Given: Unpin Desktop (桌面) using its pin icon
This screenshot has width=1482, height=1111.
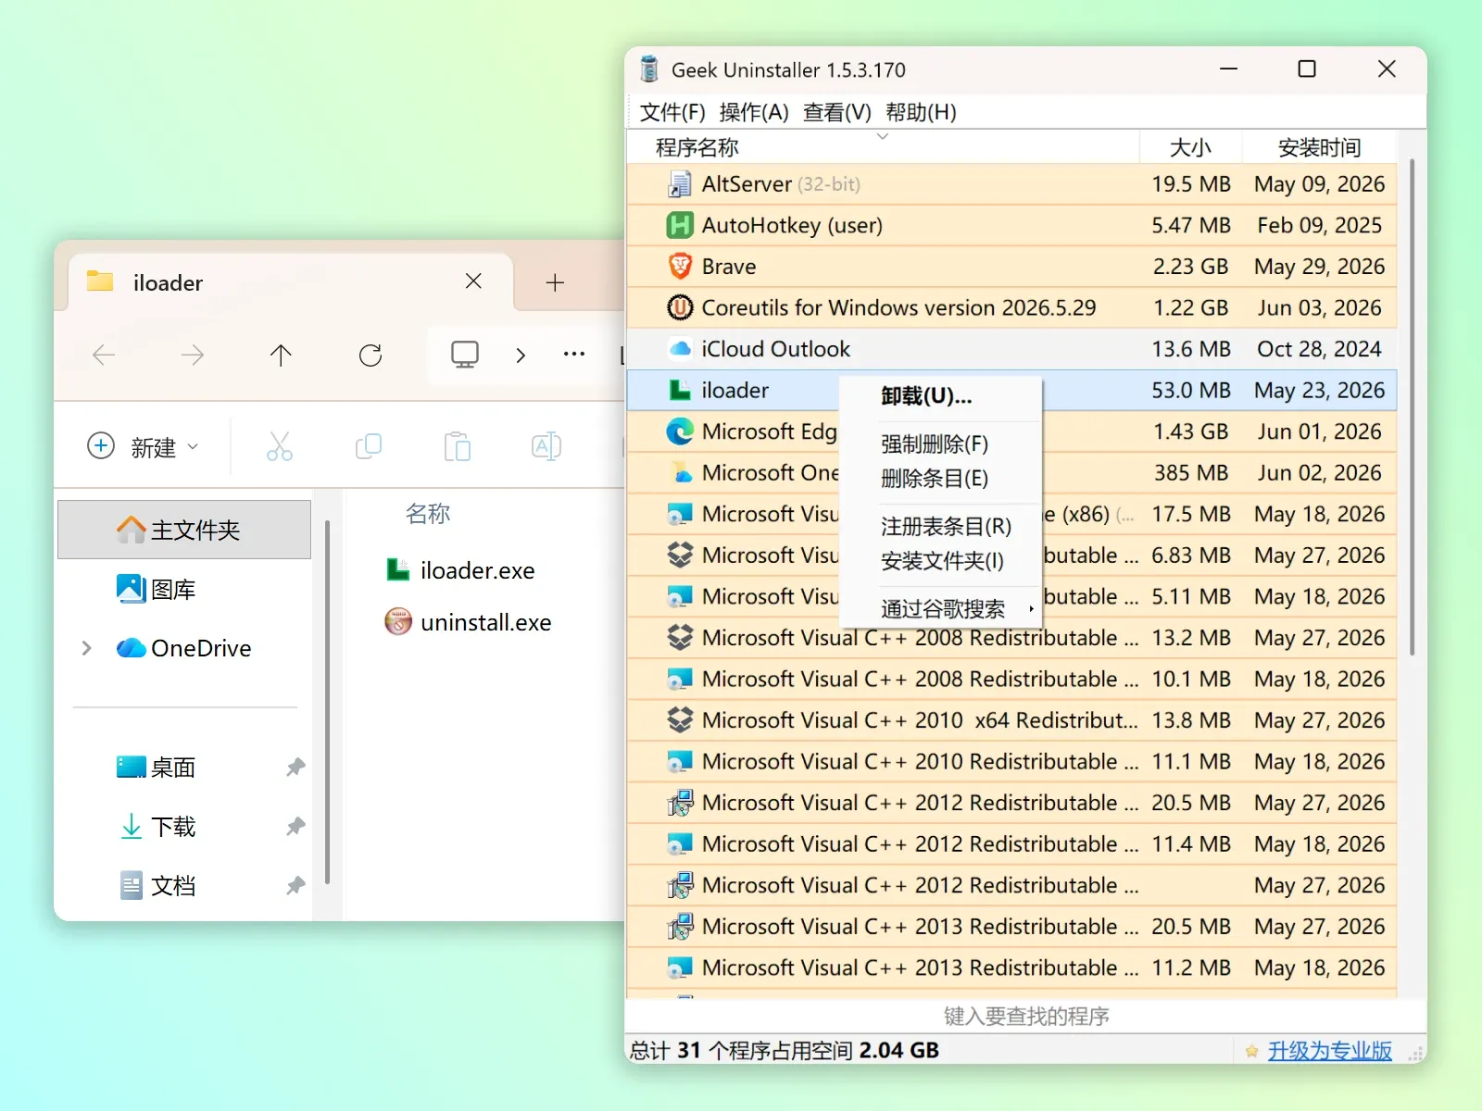Looking at the screenshot, I should tap(295, 767).
